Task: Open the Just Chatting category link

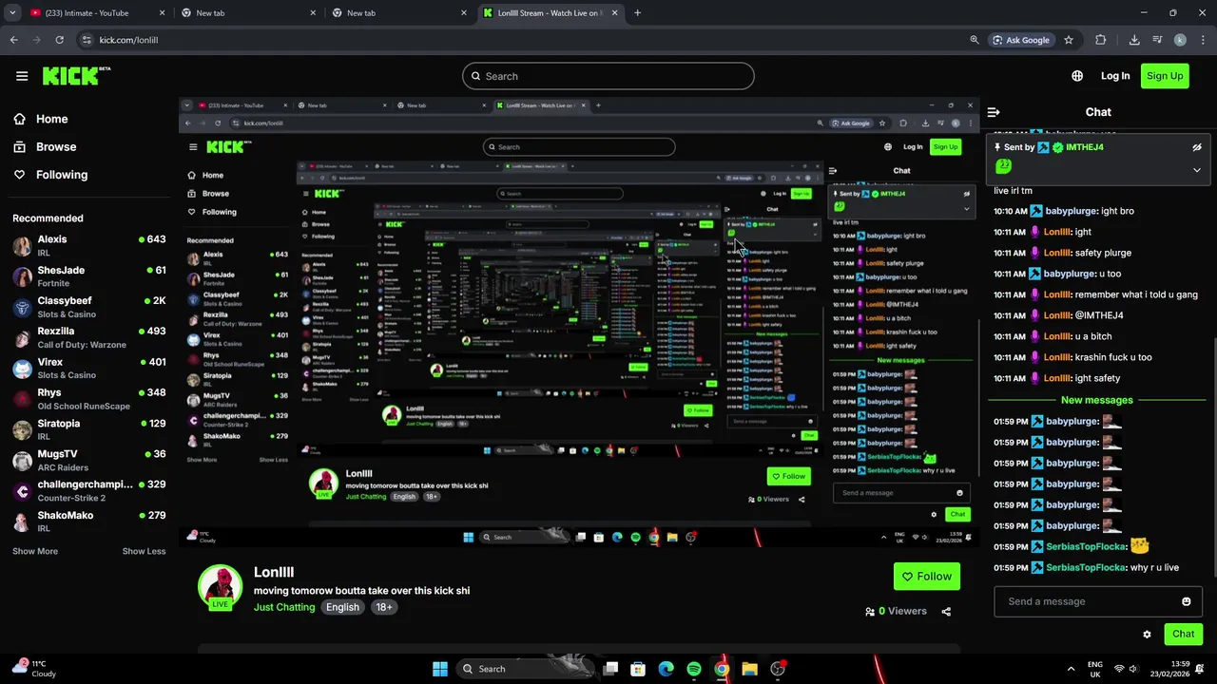Action: click(284, 607)
